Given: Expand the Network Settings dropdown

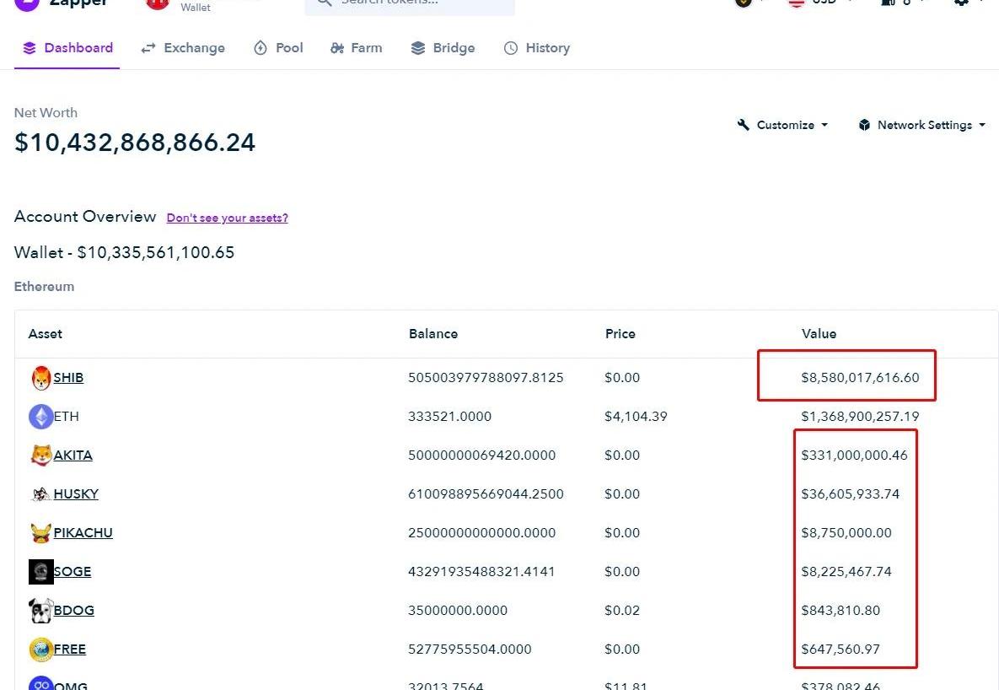Looking at the screenshot, I should click(922, 125).
